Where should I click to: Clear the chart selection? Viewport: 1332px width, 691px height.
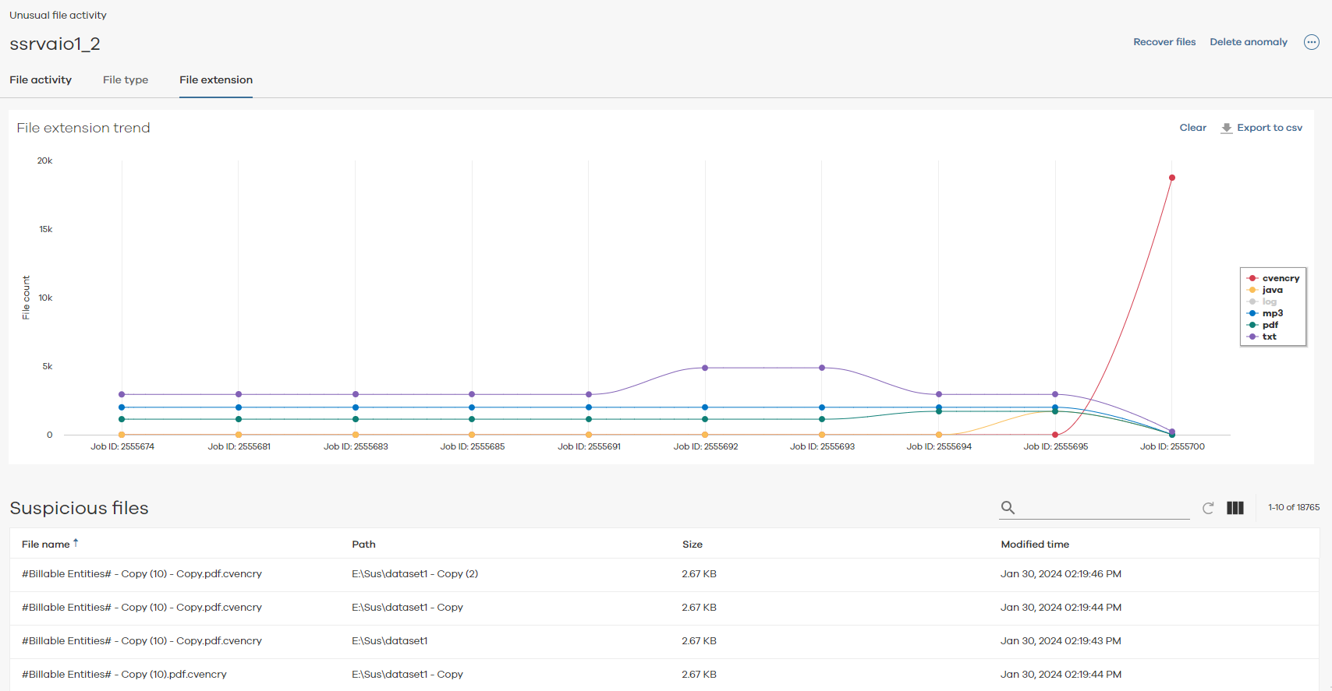pyautogui.click(x=1192, y=128)
